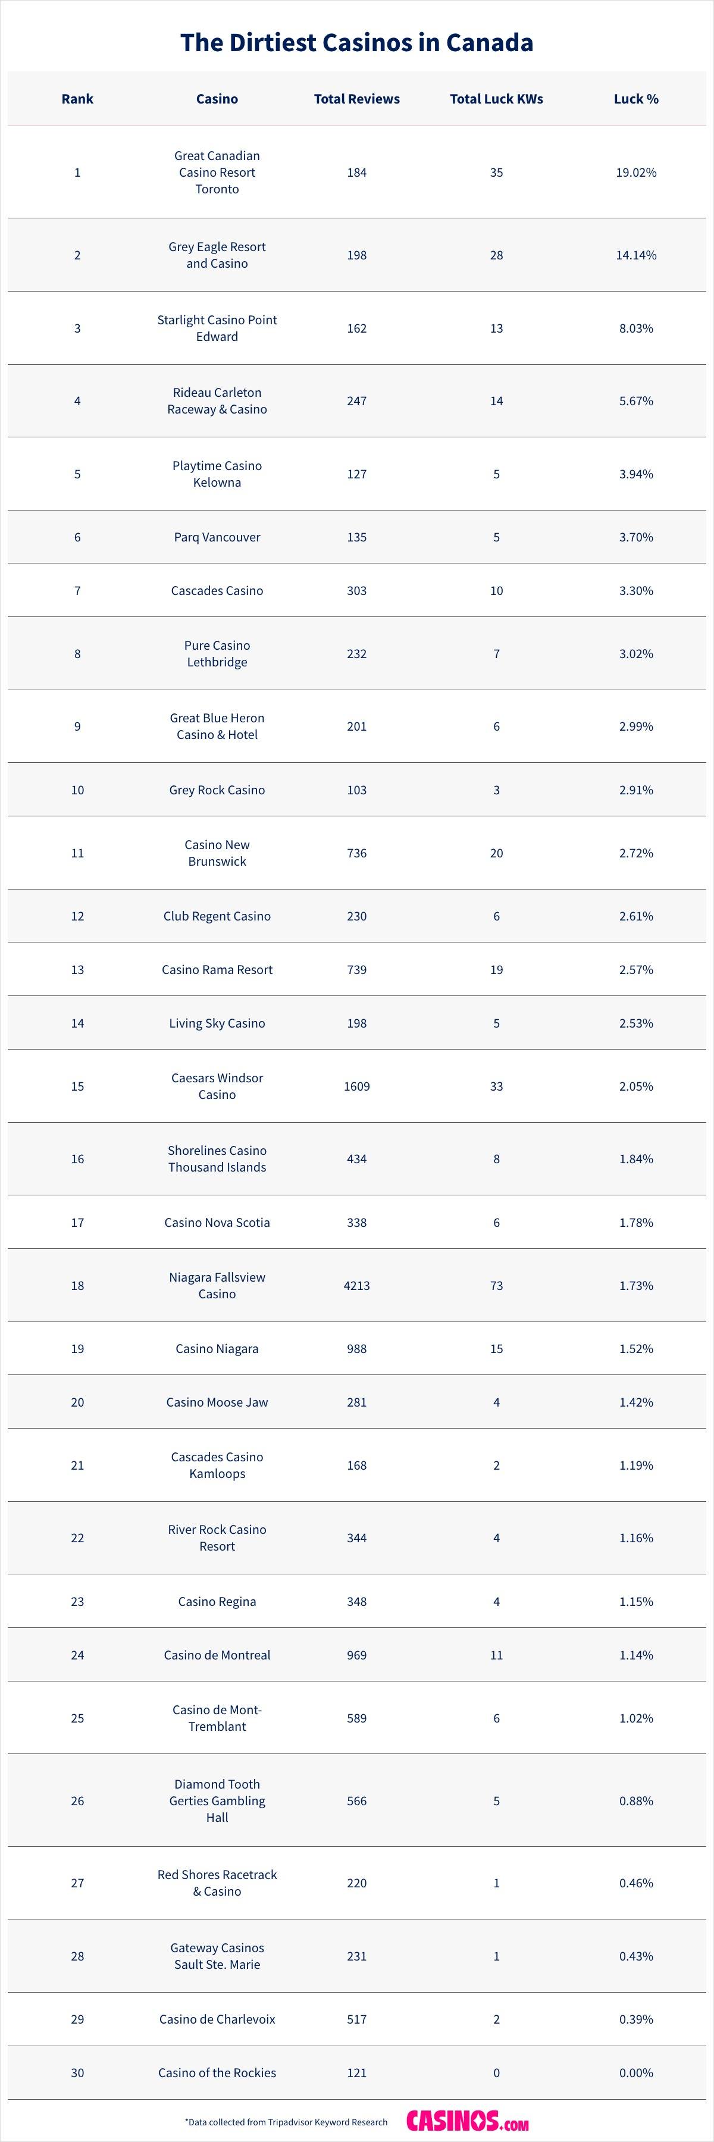Click the Caesars Windsor Casino name
The width and height of the screenshot is (714, 2142).
(x=217, y=1086)
